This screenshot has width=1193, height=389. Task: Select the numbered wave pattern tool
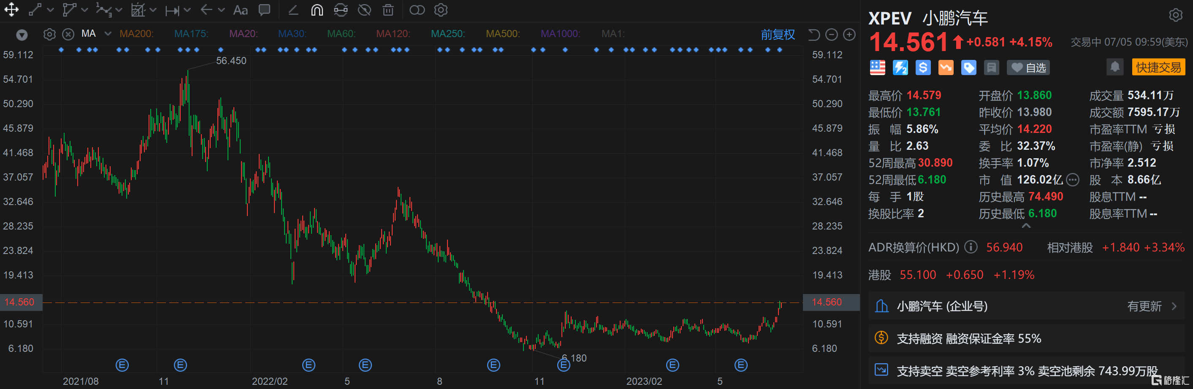(x=104, y=10)
